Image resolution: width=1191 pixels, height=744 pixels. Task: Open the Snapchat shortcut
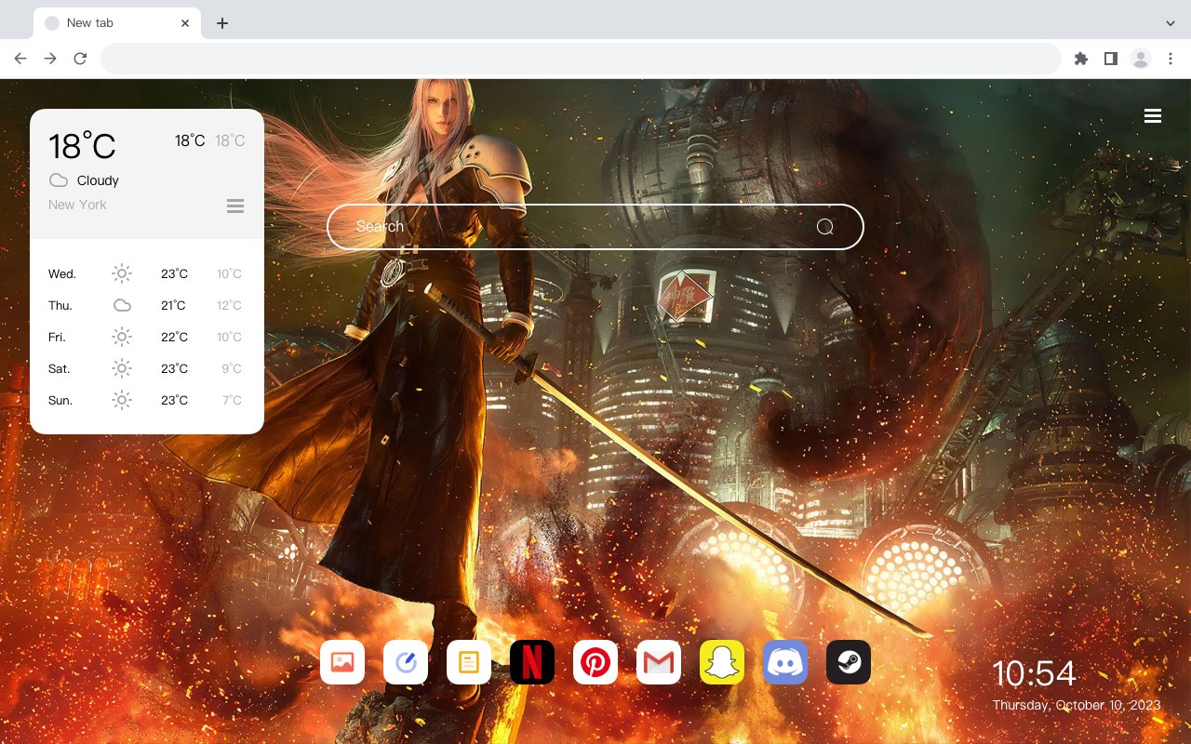(722, 662)
